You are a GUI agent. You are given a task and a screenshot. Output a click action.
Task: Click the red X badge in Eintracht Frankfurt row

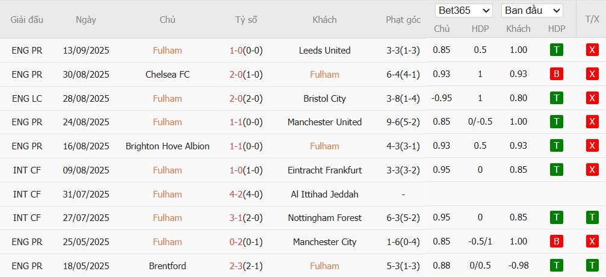click(592, 170)
